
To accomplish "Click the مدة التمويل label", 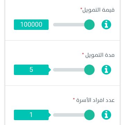I will coord(100,55).
